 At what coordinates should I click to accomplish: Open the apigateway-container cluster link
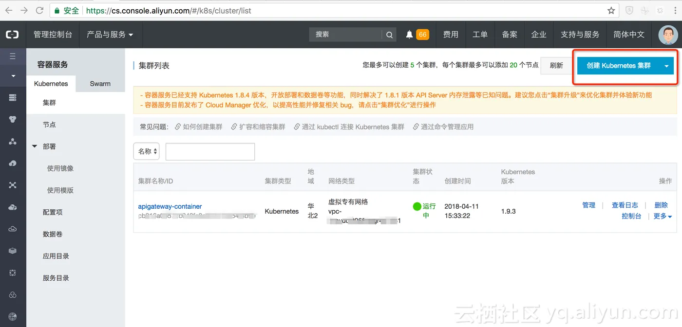(170, 206)
